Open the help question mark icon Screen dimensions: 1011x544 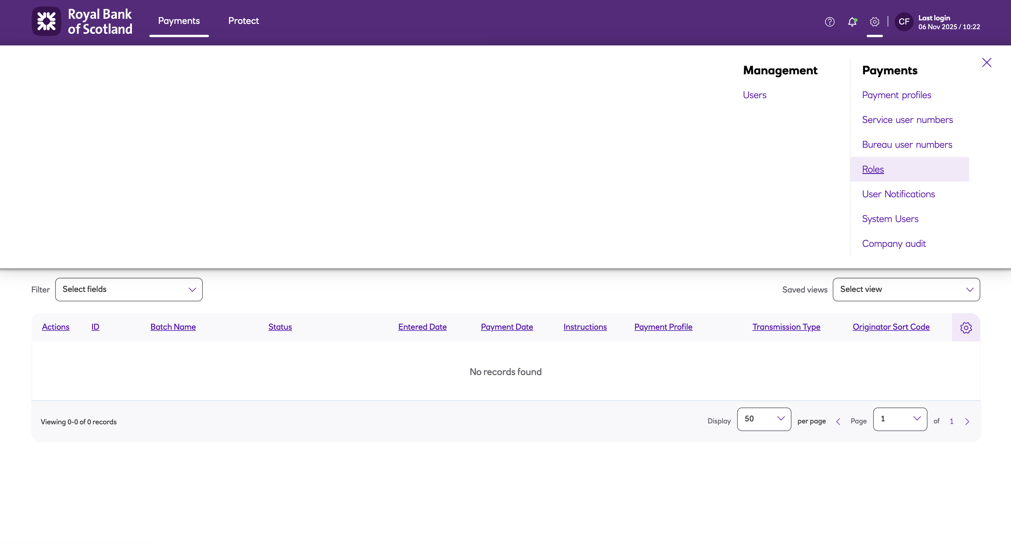point(829,22)
